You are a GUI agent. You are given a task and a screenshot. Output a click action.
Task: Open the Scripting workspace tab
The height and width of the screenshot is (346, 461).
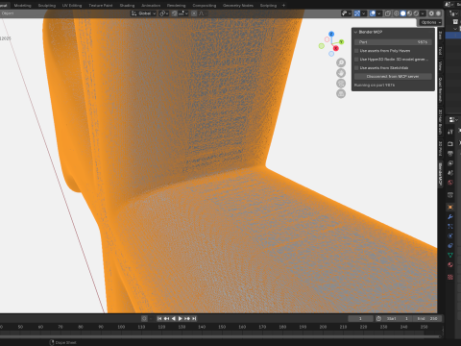click(x=268, y=6)
